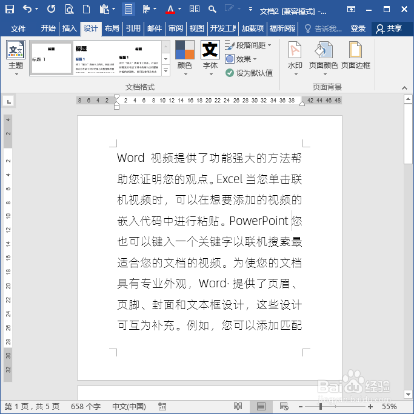Open the 页面颜色 page color button

point(324,58)
